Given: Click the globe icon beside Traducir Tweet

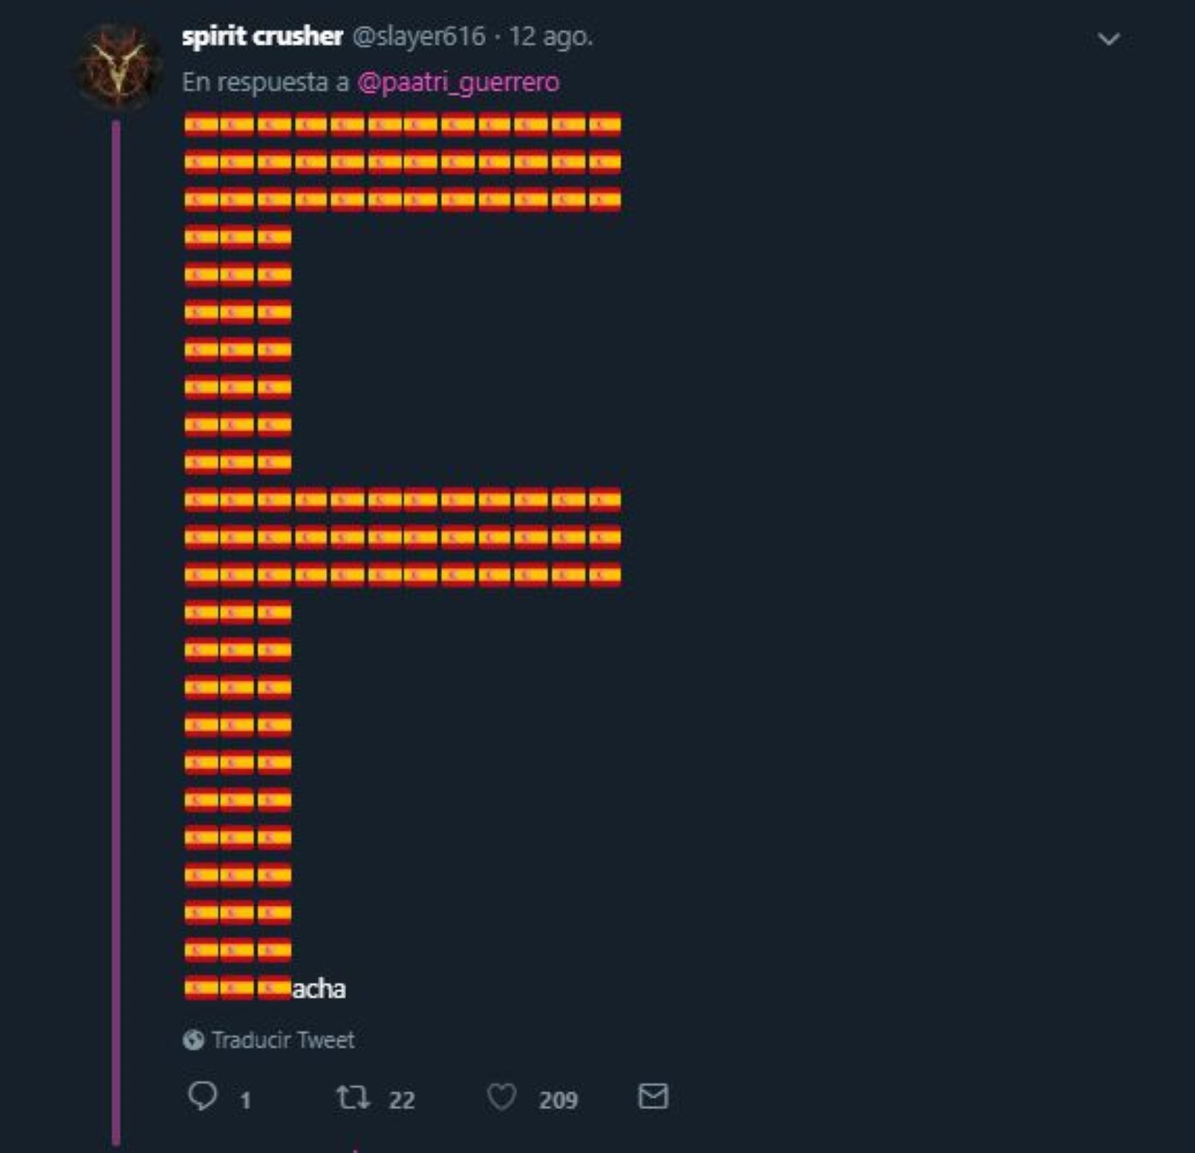Looking at the screenshot, I should pos(193,1040).
